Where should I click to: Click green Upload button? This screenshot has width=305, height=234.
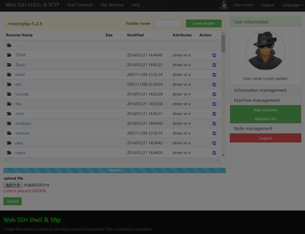(x=12, y=201)
